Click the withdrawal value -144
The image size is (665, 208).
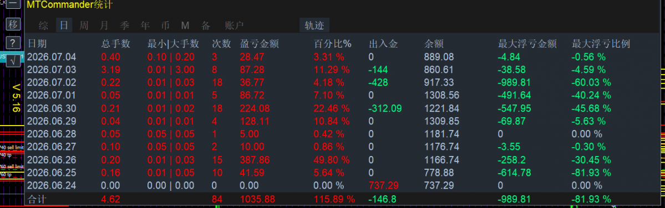(378, 70)
